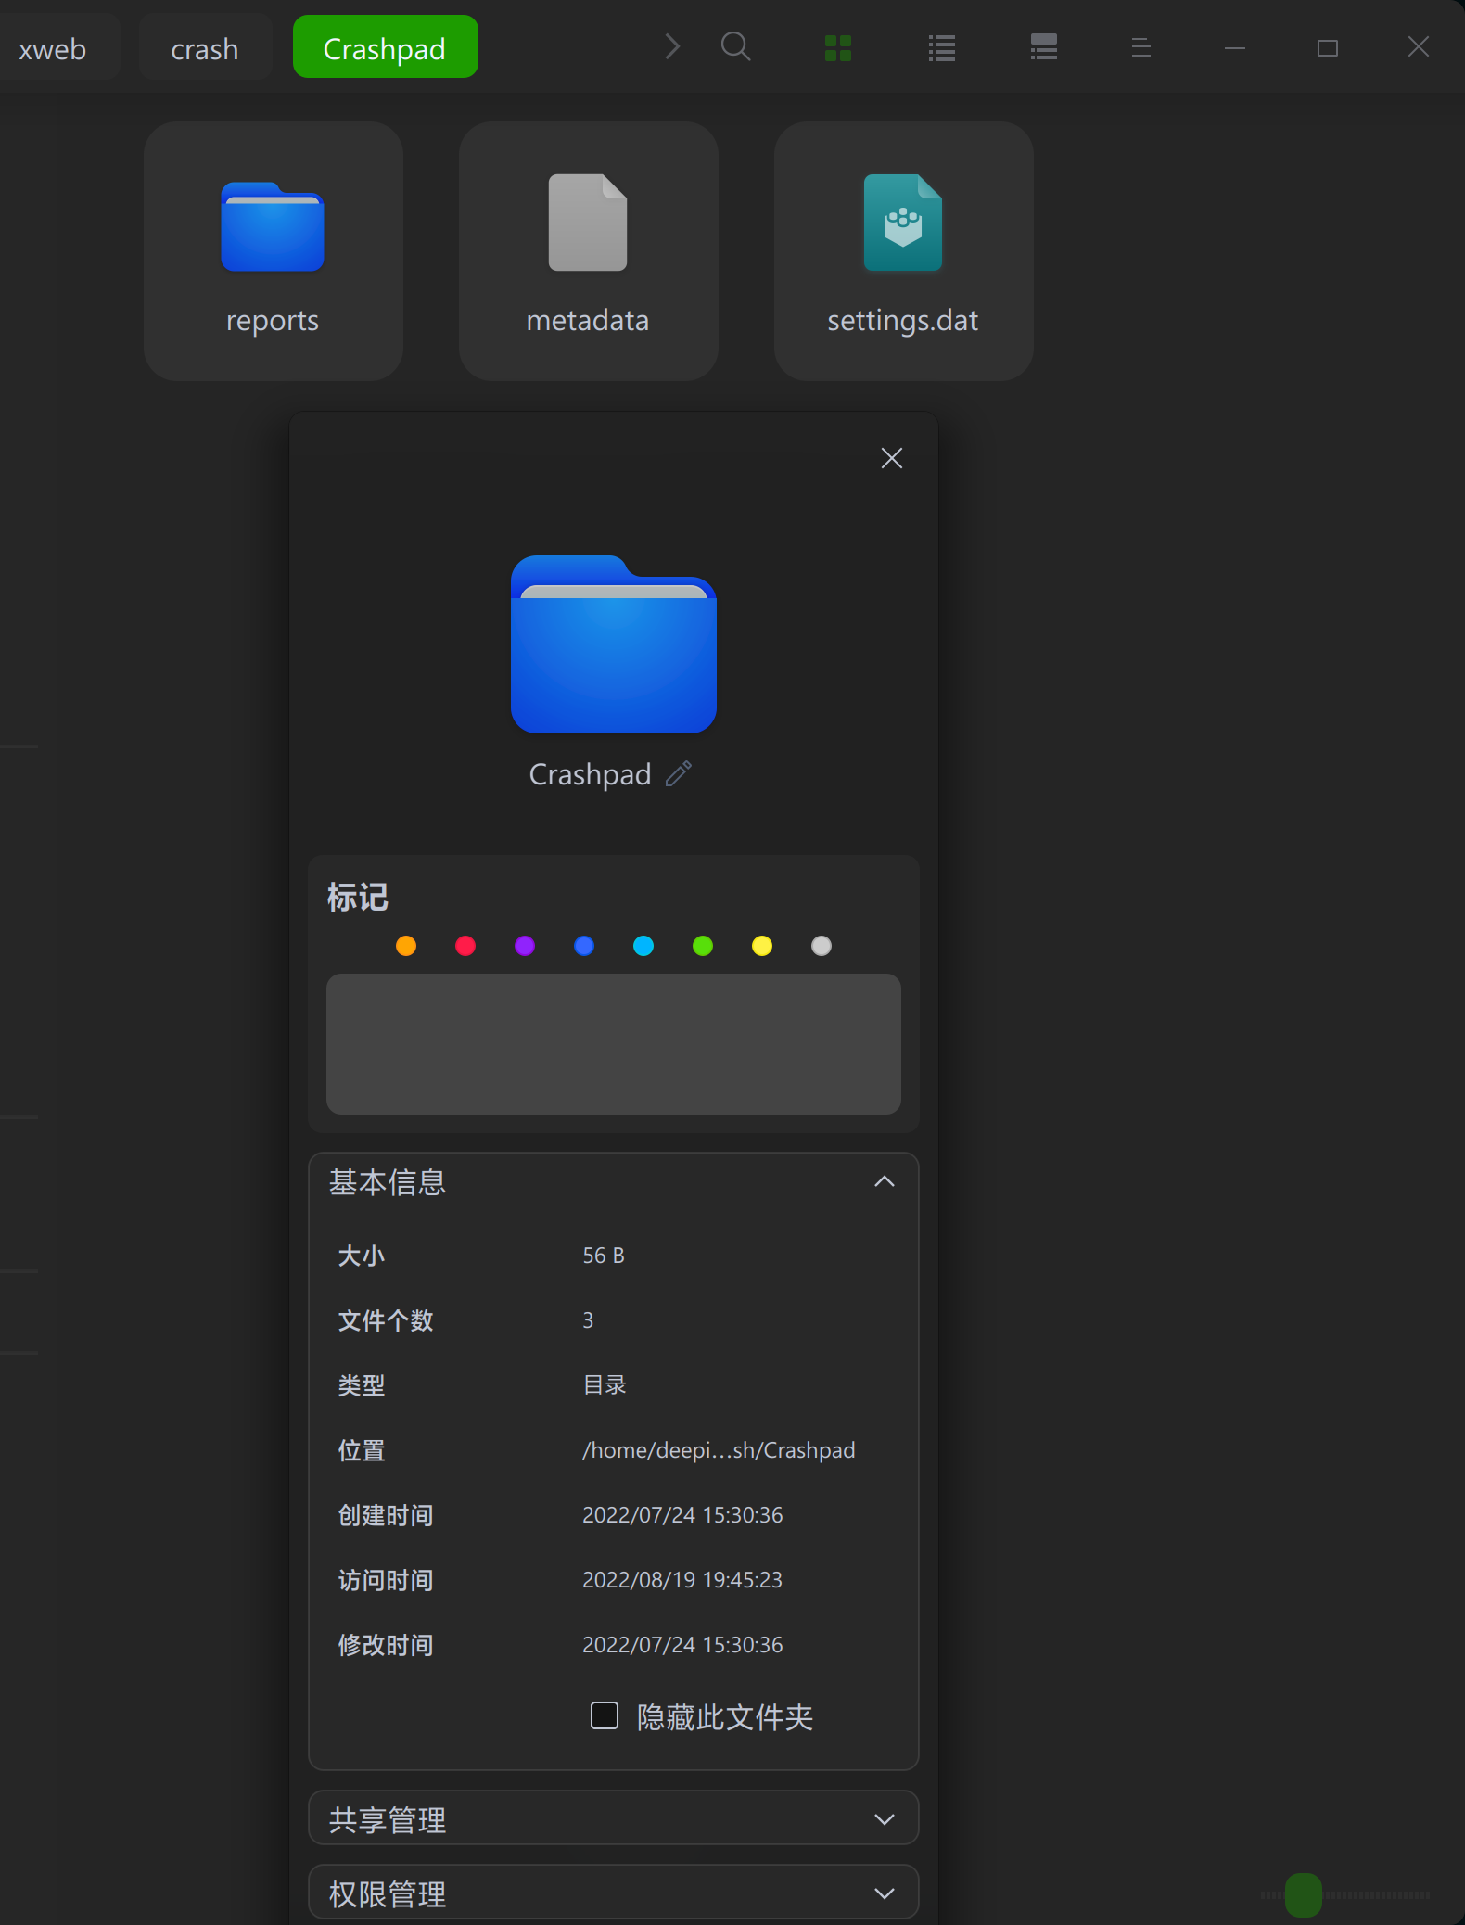Pick the red tag color
This screenshot has height=1925, width=1465.
coord(465,946)
